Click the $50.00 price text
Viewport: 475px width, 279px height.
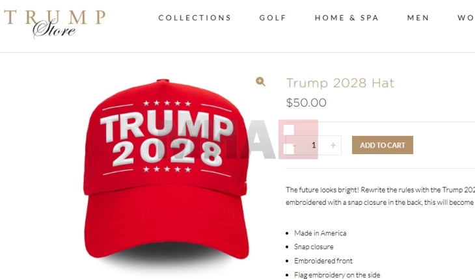click(306, 103)
